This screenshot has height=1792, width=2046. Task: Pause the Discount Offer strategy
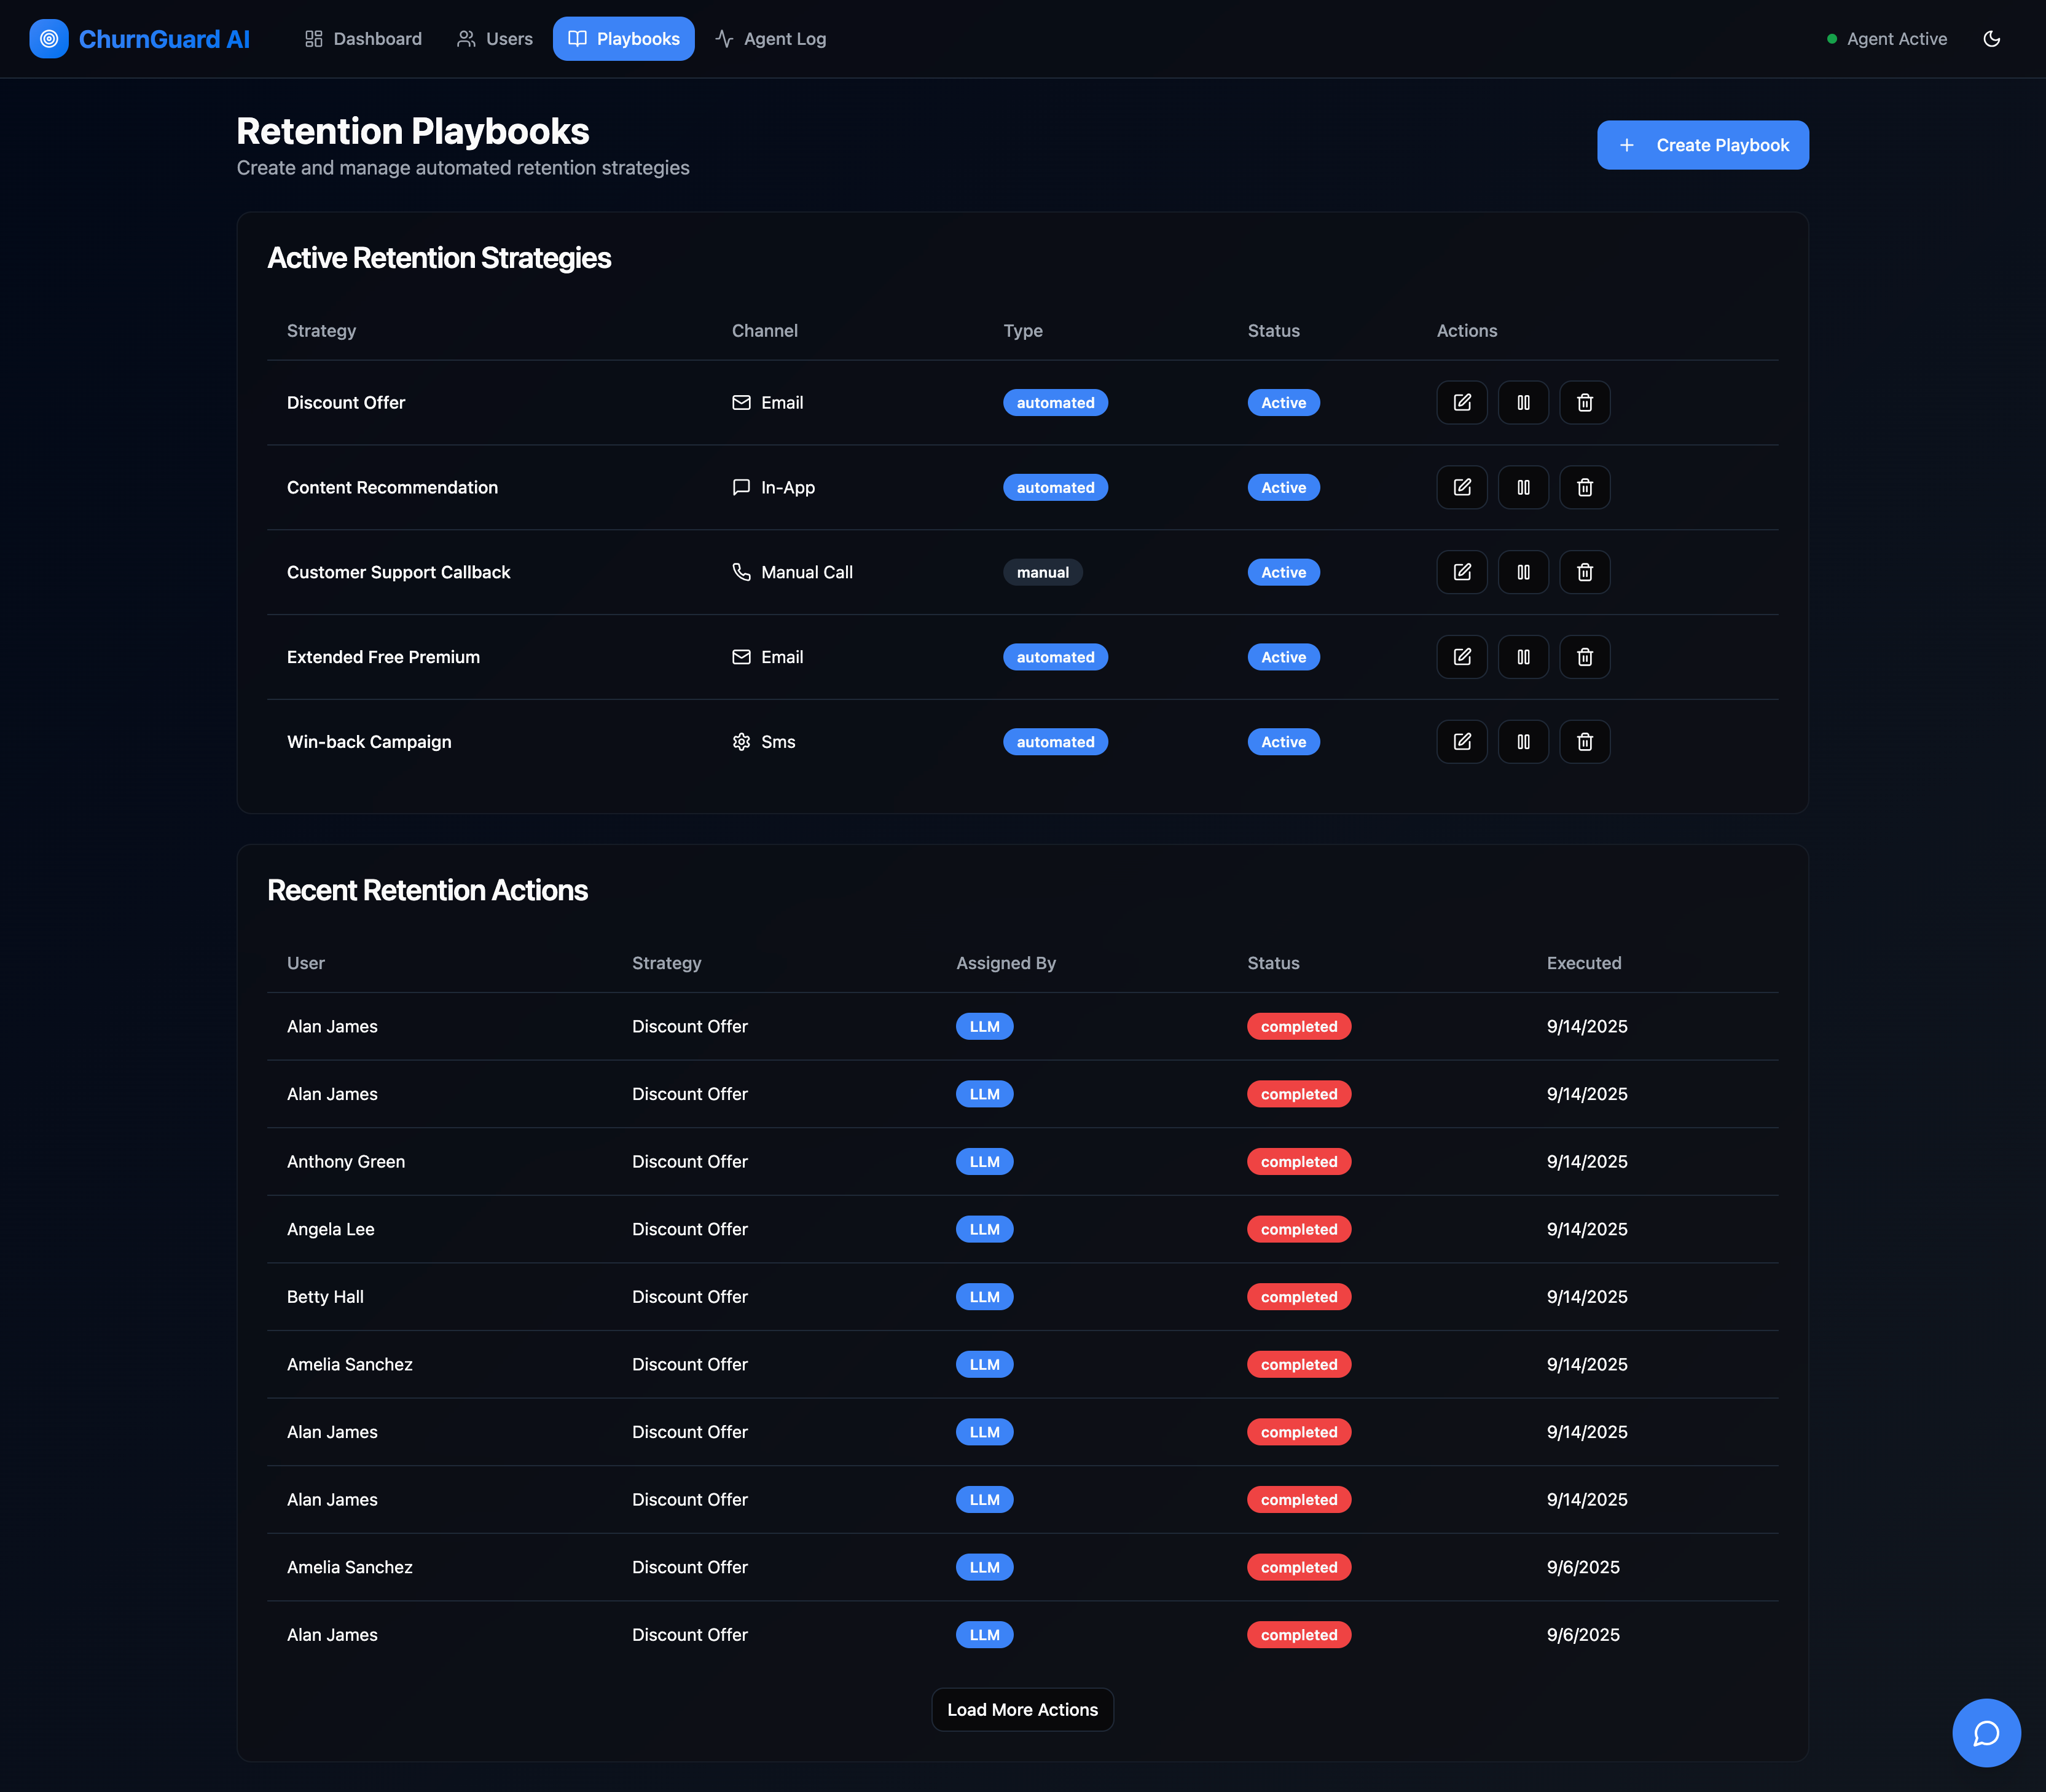point(1522,402)
